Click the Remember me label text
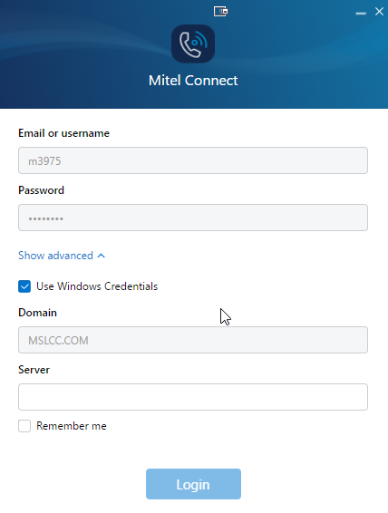 [72, 426]
